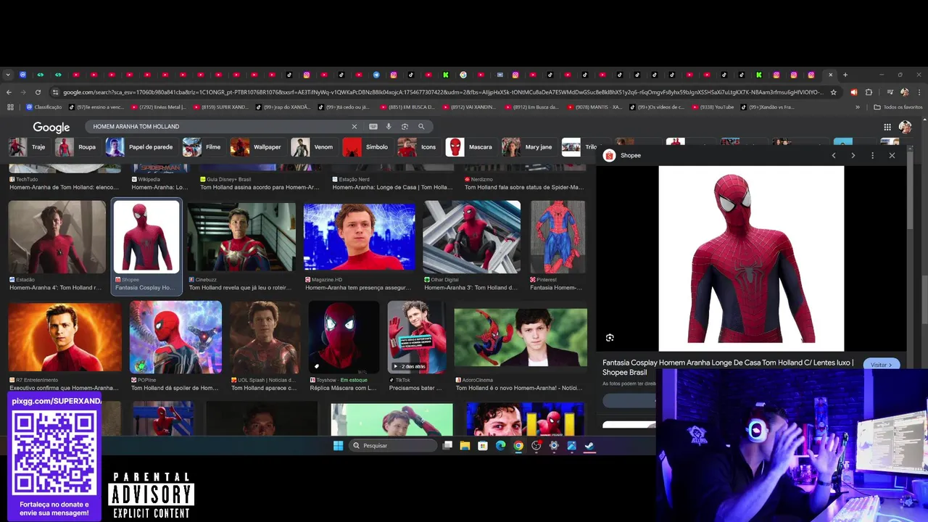Open the Estadão Homem-Aranha 4 image

57,238
